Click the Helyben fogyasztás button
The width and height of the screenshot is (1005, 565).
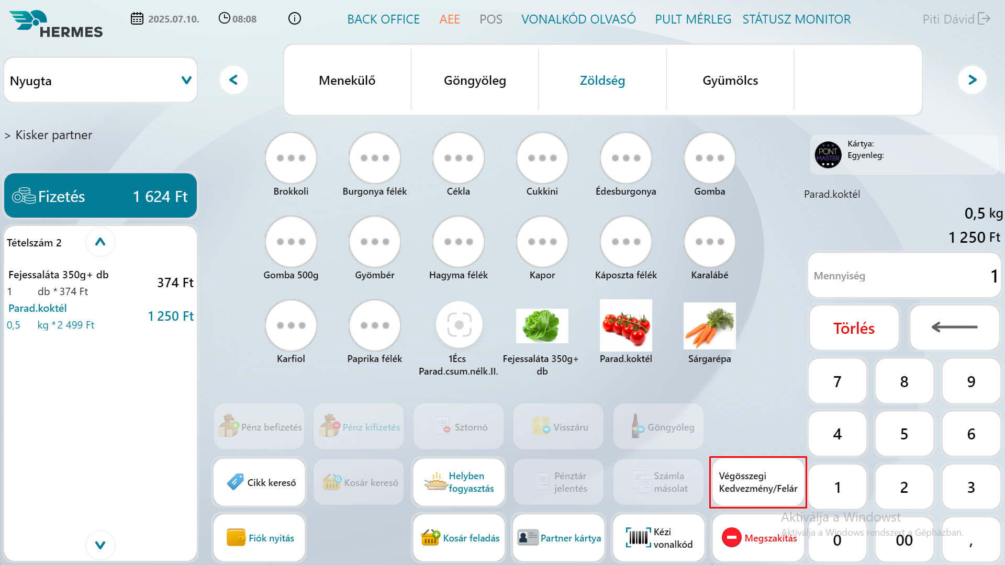459,482
